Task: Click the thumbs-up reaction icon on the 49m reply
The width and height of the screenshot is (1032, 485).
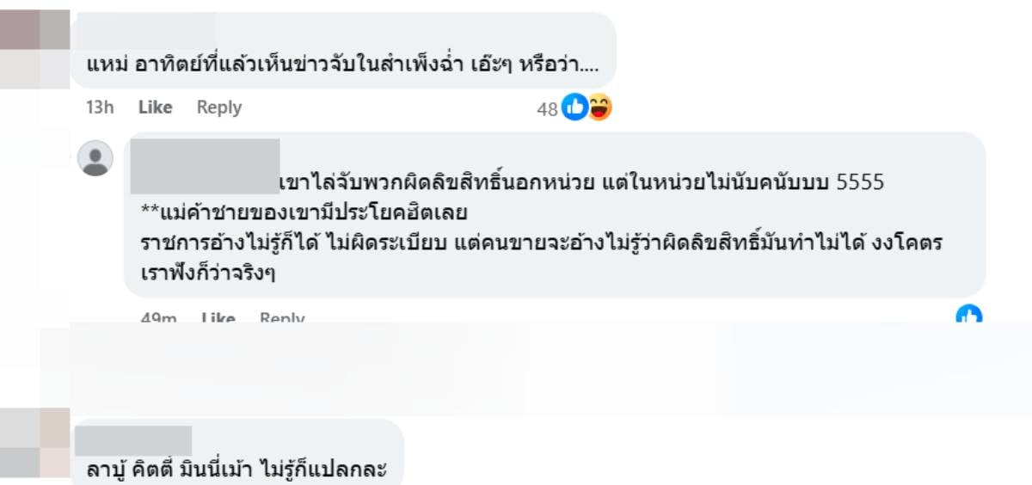Action: click(968, 315)
